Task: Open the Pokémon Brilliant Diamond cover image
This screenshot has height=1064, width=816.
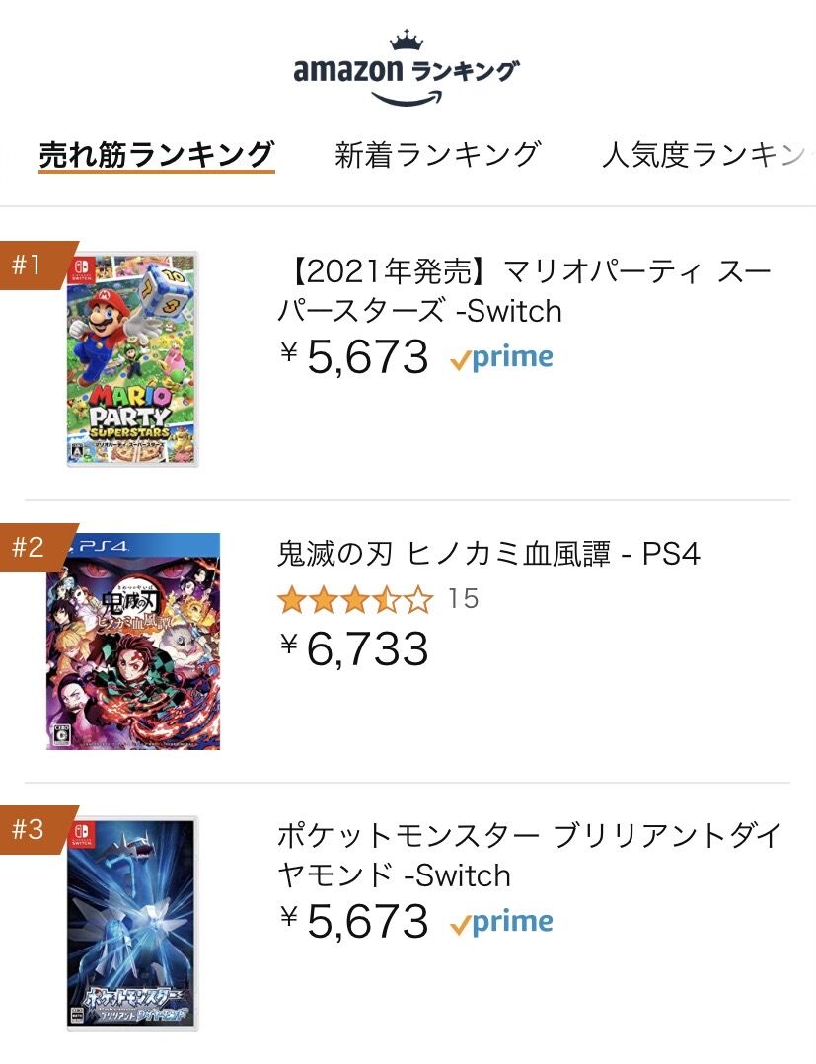Action: coord(132,924)
